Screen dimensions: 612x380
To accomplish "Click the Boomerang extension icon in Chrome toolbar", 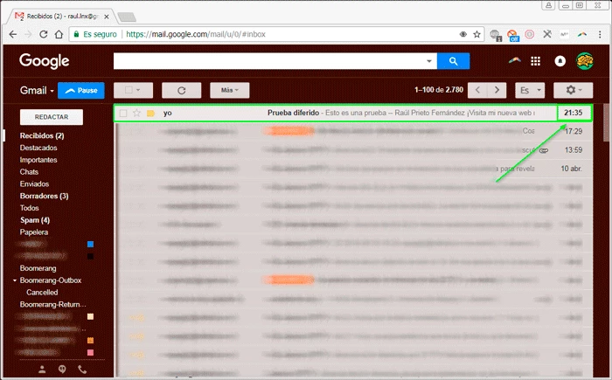I will tap(582, 34).
